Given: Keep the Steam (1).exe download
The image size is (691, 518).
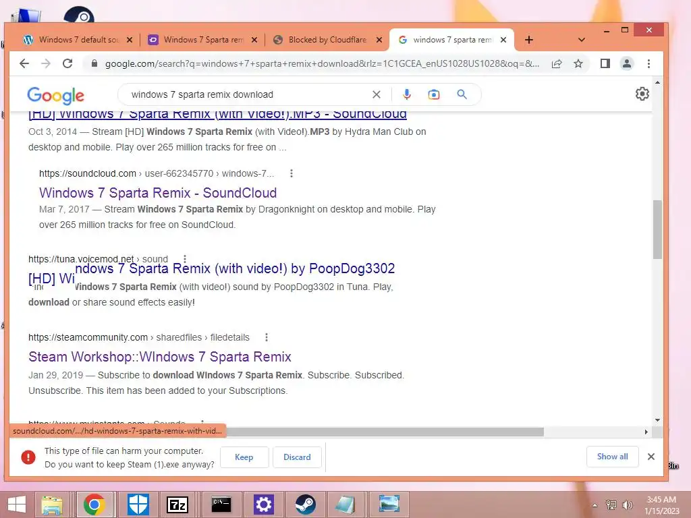Looking at the screenshot, I should [x=244, y=457].
